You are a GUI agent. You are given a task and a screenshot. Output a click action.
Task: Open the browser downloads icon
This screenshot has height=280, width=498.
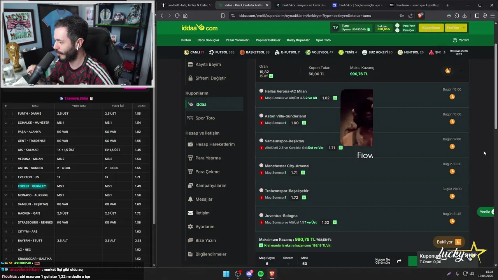tap(465, 16)
